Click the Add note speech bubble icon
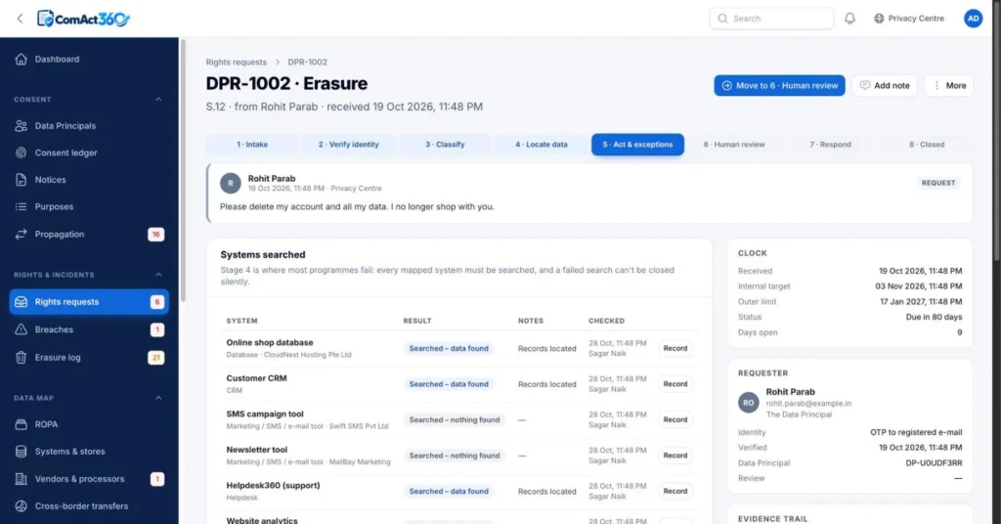The image size is (1001, 524). pos(865,85)
